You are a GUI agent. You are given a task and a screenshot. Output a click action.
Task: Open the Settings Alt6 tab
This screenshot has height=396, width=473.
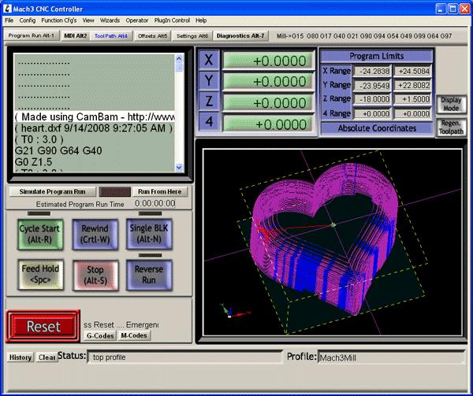click(x=192, y=36)
